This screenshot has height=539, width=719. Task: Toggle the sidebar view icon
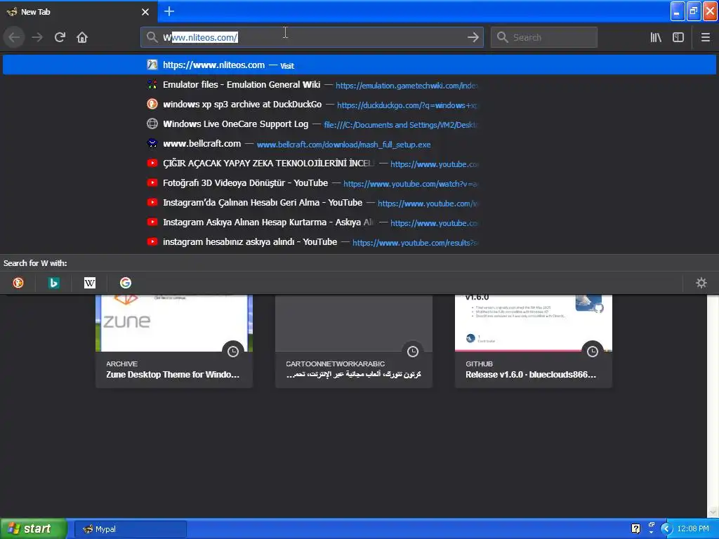tap(678, 38)
